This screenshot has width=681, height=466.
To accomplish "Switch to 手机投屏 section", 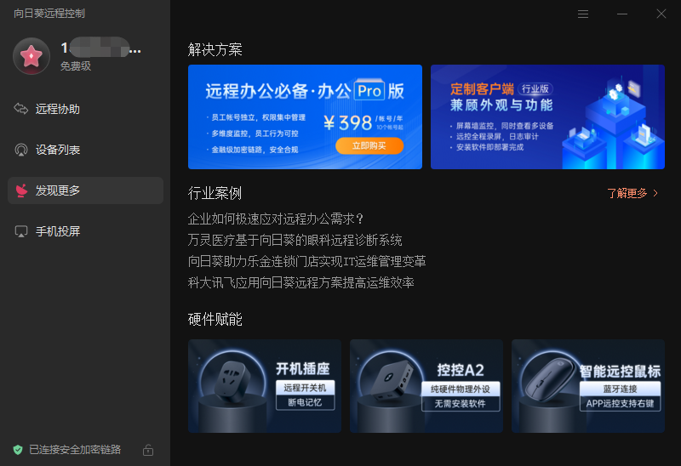I will (x=58, y=231).
